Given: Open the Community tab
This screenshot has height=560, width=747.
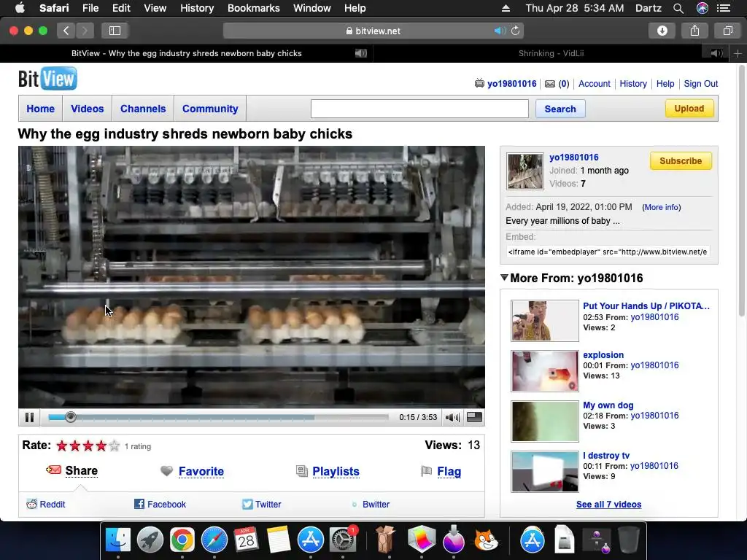Looking at the screenshot, I should (210, 109).
